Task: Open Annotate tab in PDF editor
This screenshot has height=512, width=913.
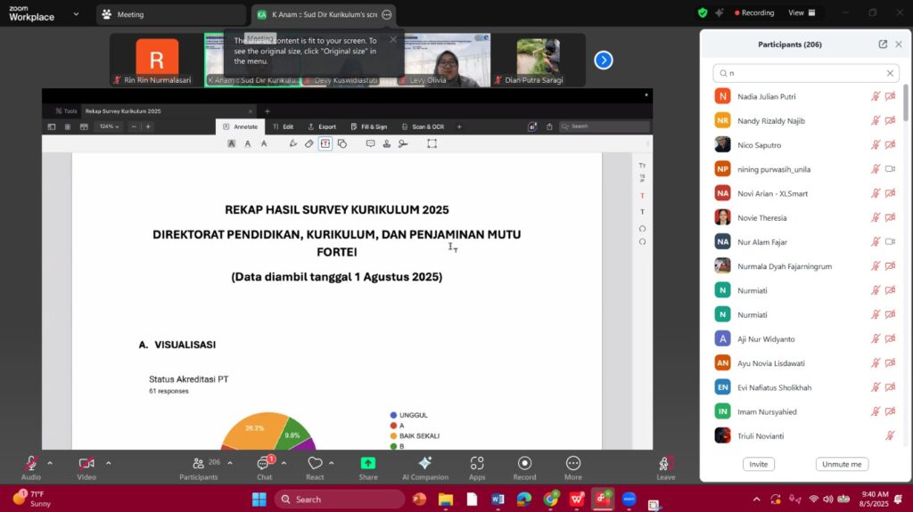Action: pyautogui.click(x=241, y=126)
